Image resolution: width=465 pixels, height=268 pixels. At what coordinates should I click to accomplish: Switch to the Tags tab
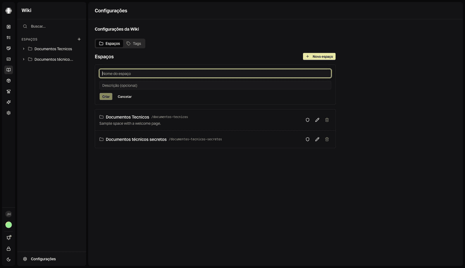click(x=134, y=43)
